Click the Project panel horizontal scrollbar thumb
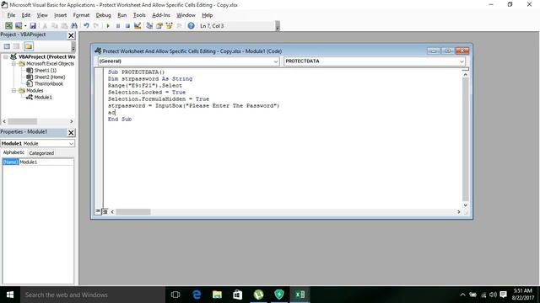 pyautogui.click(x=23, y=121)
